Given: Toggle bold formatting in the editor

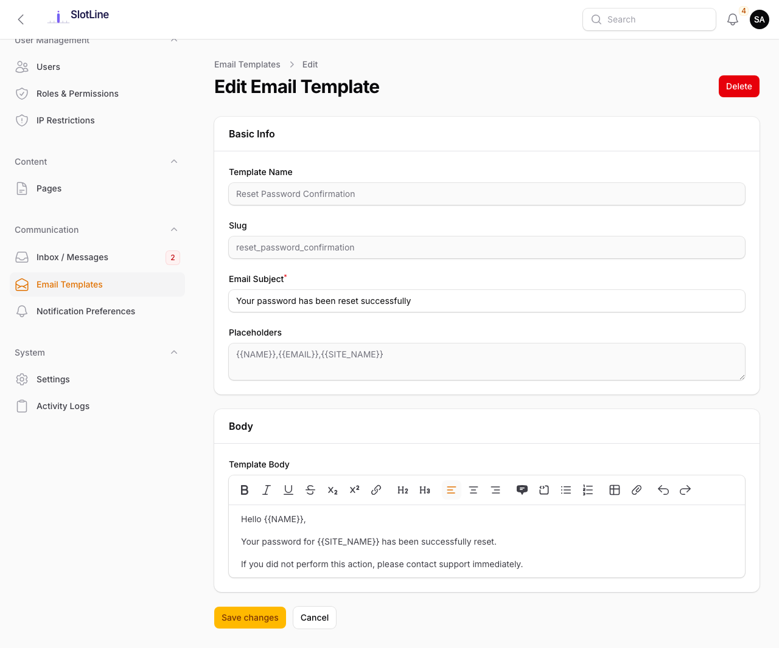Looking at the screenshot, I should (245, 490).
